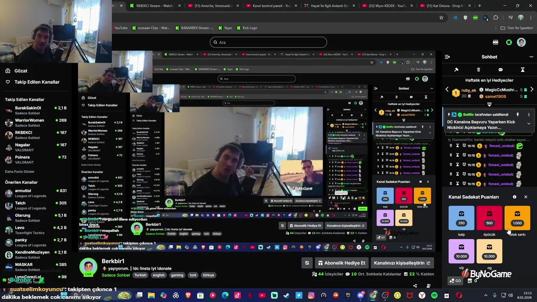537x302 pixels.
Task: Open RKBEKCI channel in sidebar
Action: click(36, 135)
